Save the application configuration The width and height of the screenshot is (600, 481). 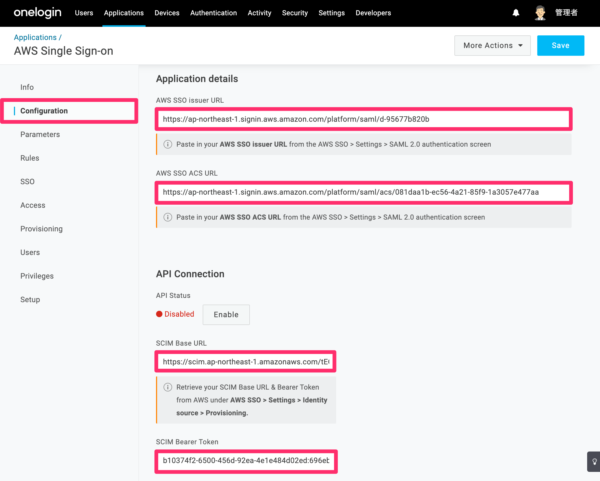(x=561, y=45)
